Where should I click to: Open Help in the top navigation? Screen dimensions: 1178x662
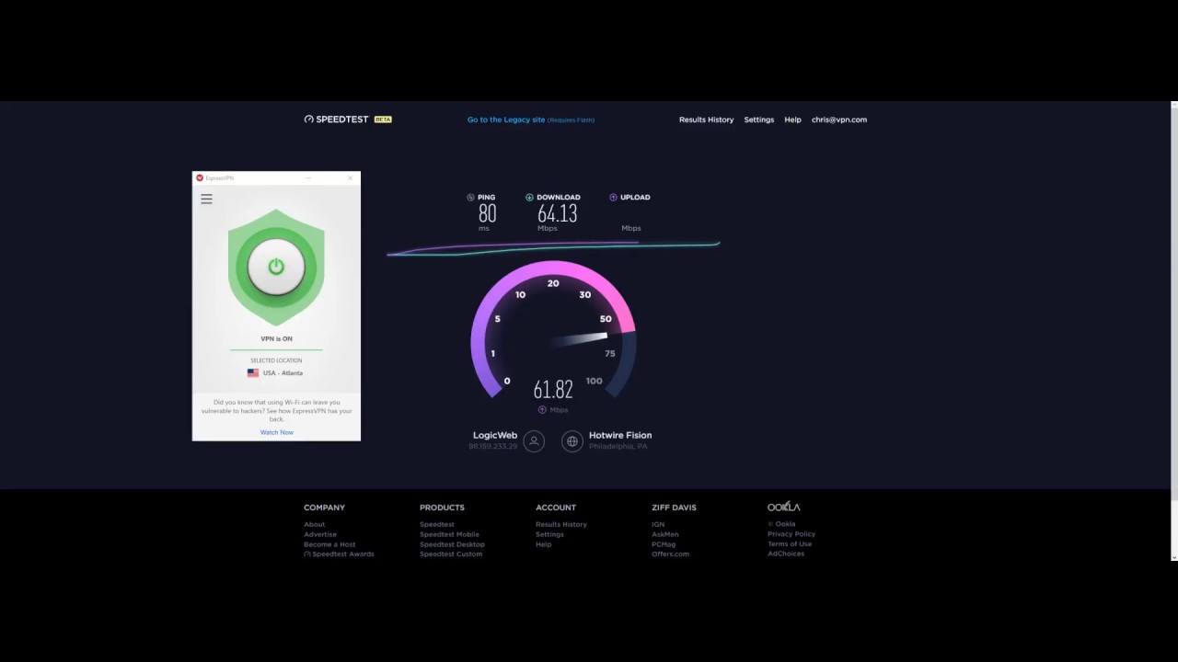click(792, 120)
